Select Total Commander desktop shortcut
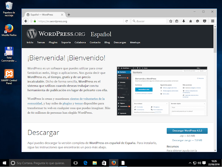This screenshot has height=167, width=222. point(9,54)
